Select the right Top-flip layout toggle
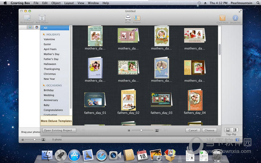Screen dimensions: 261x163 [235, 130]
